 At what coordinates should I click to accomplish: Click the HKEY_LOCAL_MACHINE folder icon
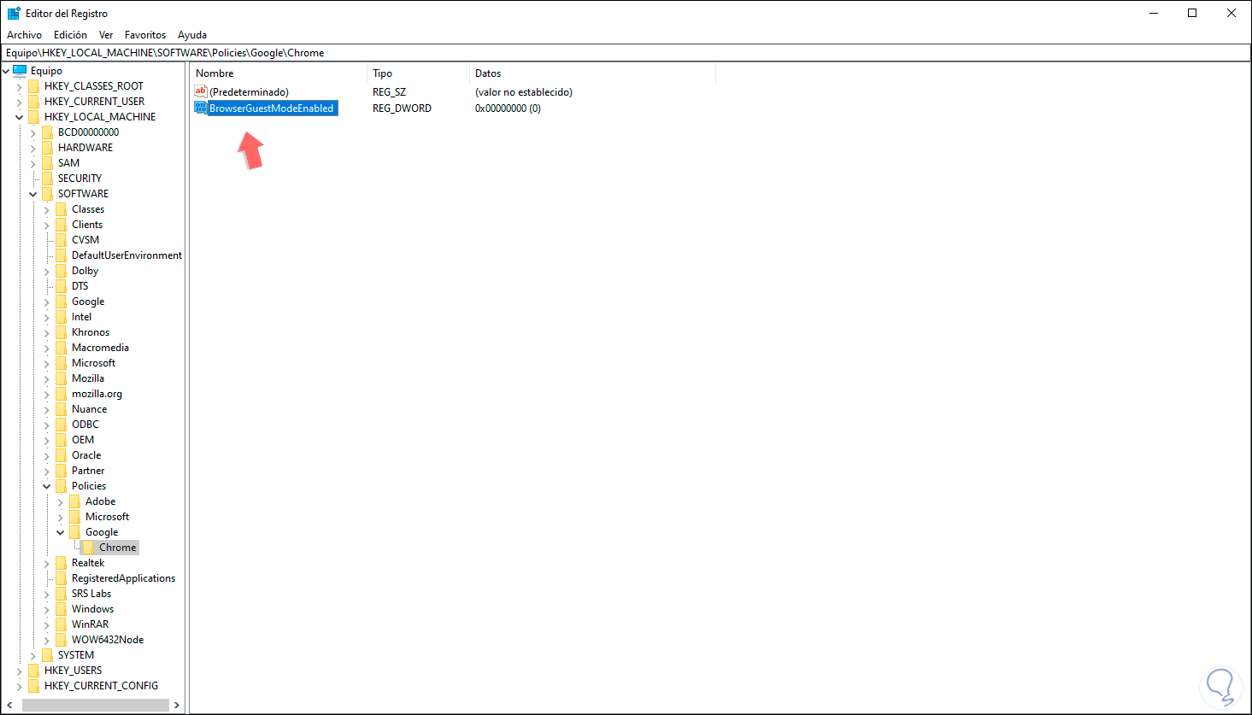coord(33,117)
